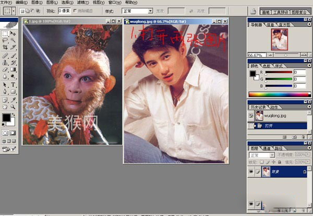Image resolution: width=313 pixels, height=216 pixels.
Task: Toggle the source box beside wuqilong.jpg snapshot
Action: 251,116
